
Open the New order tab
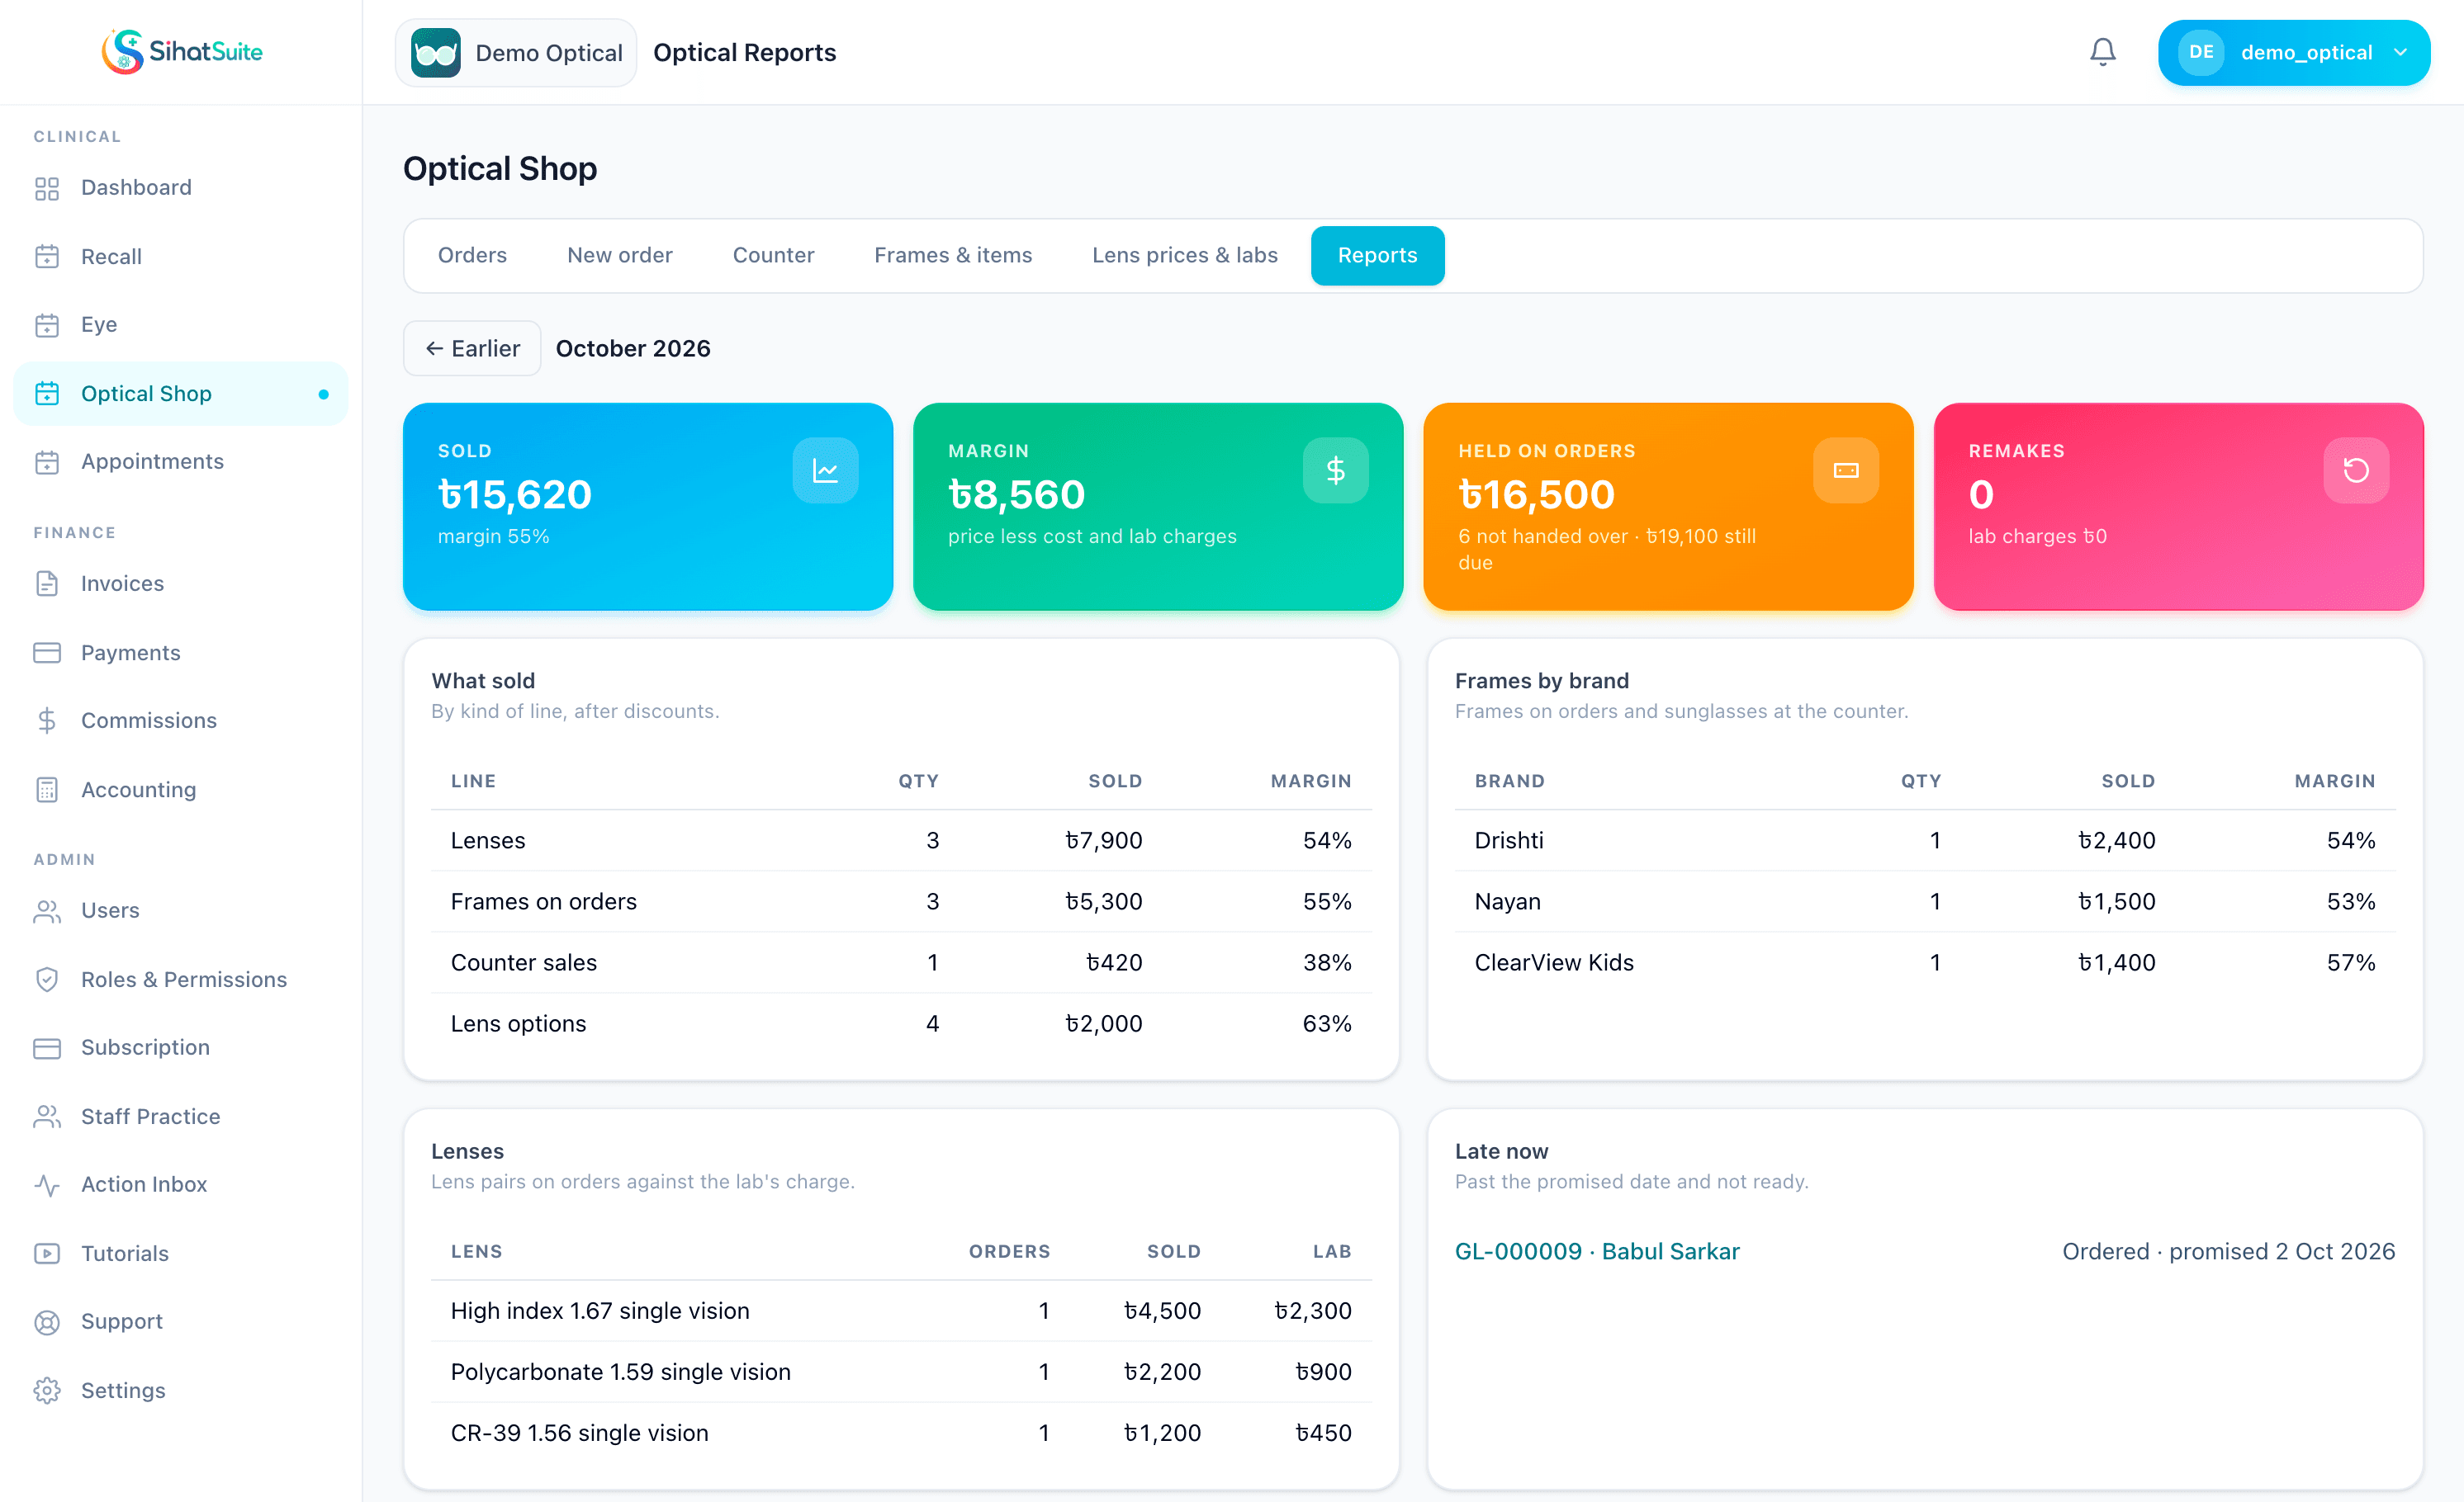[x=620, y=256]
